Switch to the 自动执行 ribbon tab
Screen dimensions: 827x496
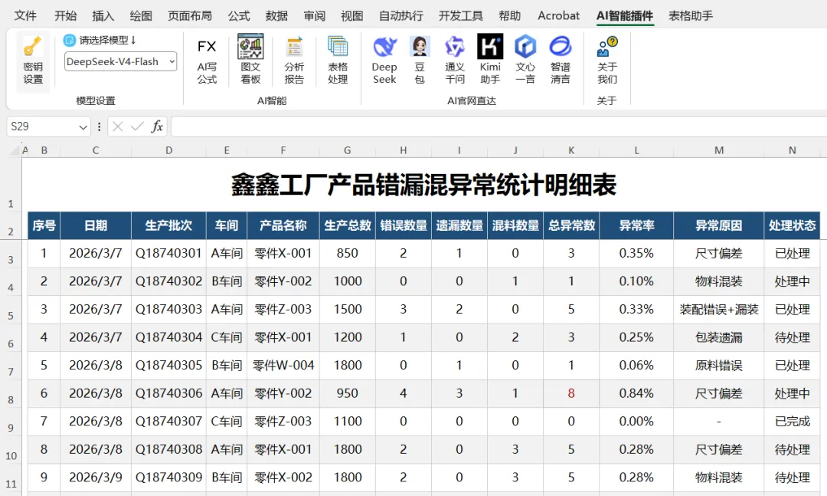click(400, 16)
